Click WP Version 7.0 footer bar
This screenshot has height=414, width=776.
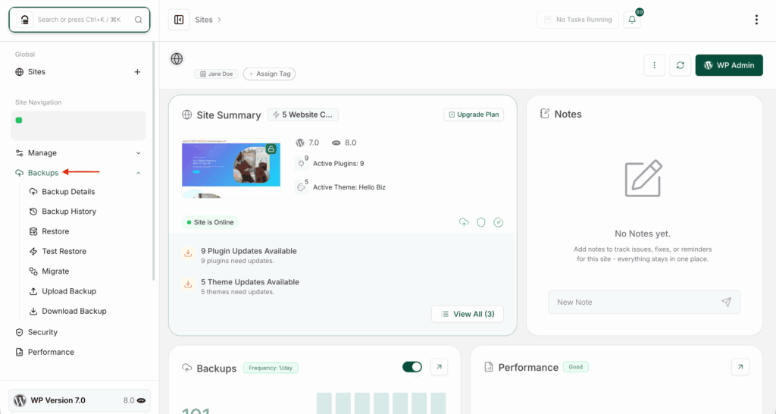pyautogui.click(x=79, y=400)
